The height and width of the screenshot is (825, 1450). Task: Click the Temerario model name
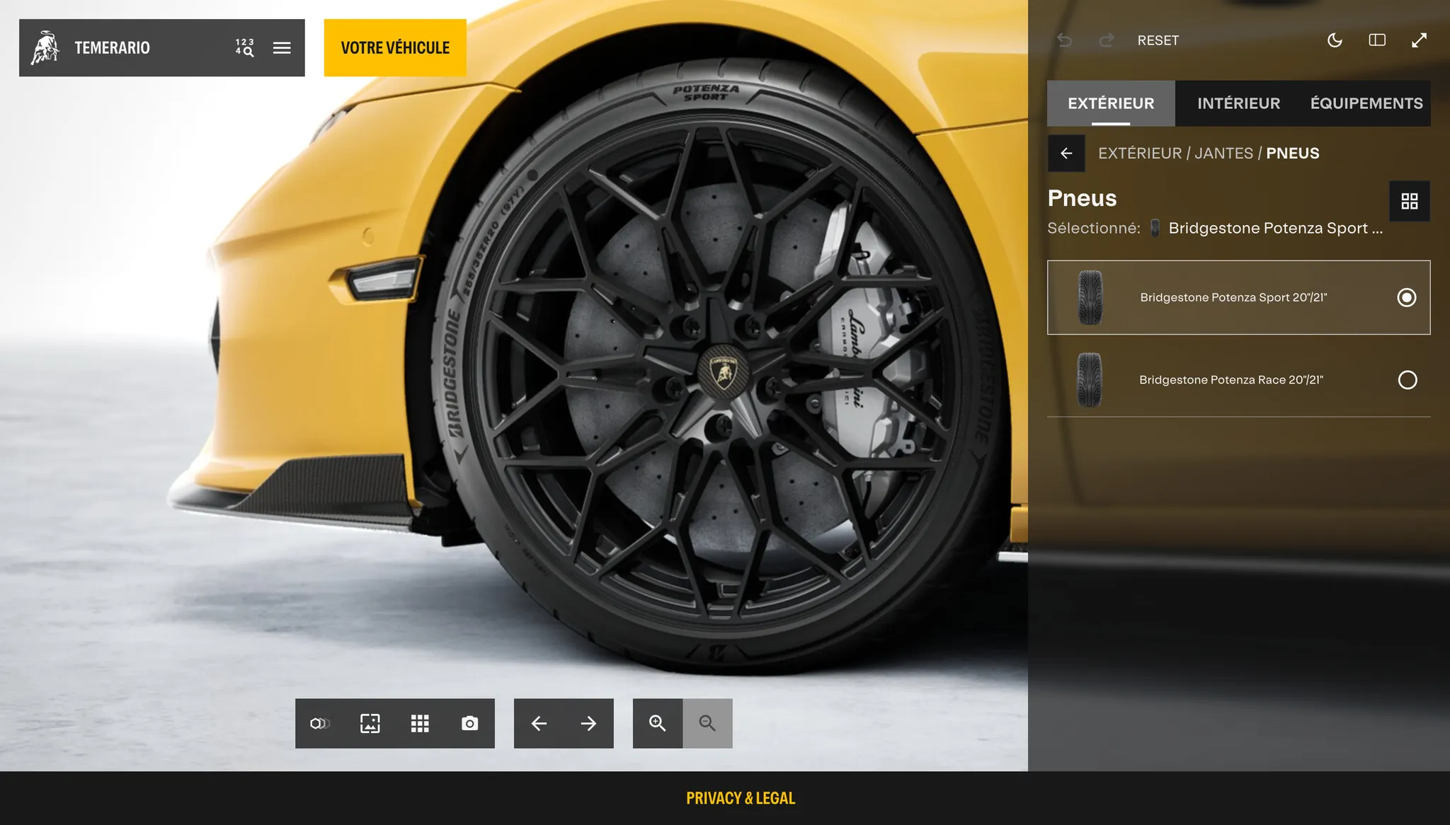click(x=112, y=47)
